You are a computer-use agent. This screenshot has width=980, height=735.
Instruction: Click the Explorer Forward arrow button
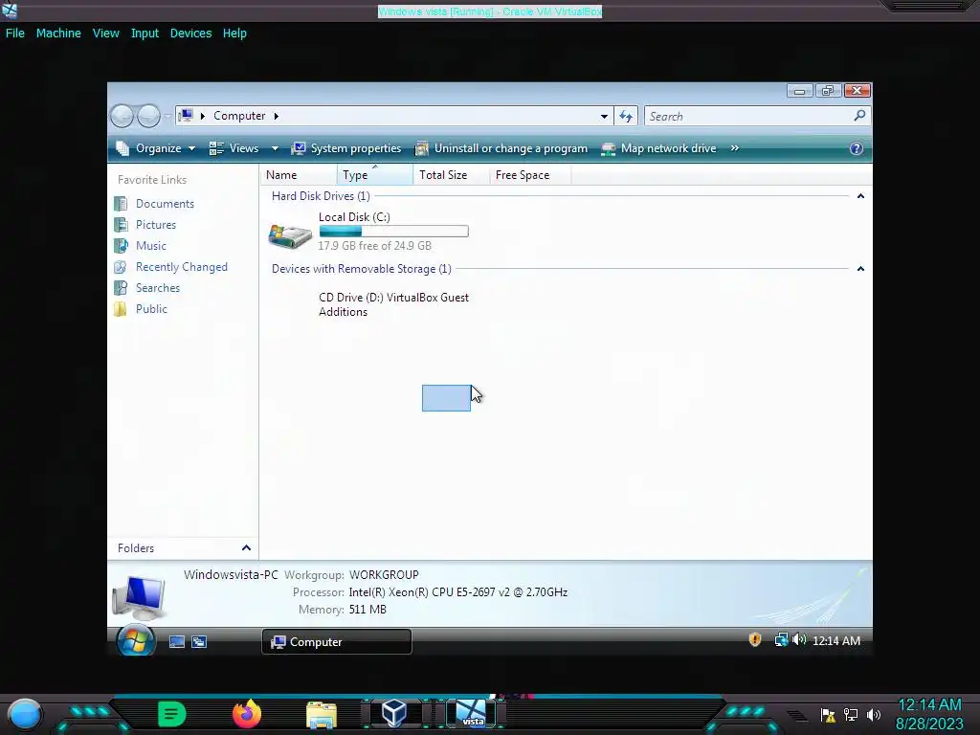point(148,116)
